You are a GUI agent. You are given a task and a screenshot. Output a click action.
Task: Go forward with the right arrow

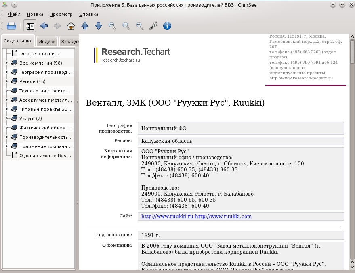[57, 26]
